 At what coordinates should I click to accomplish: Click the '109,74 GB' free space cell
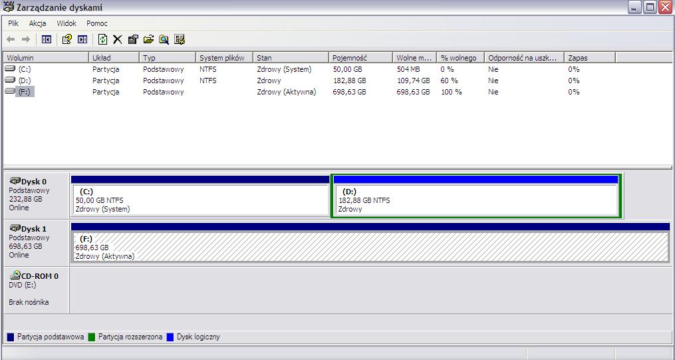(x=413, y=81)
